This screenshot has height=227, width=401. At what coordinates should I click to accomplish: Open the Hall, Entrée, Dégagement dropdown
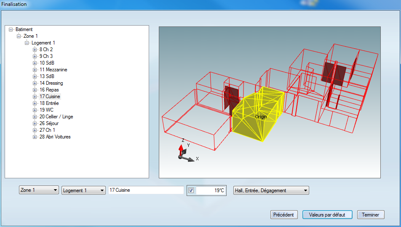coord(271,190)
